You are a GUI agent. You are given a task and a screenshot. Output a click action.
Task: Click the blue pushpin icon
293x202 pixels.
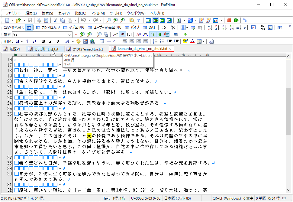[246, 20]
